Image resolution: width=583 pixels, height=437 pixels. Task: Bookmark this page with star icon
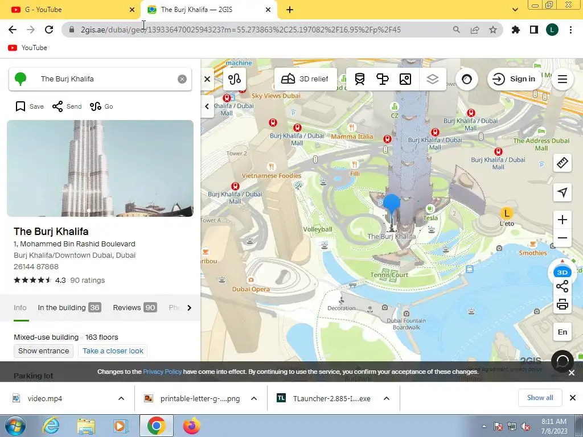pyautogui.click(x=493, y=30)
